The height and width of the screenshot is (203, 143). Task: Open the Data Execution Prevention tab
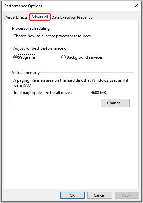[x=73, y=17]
